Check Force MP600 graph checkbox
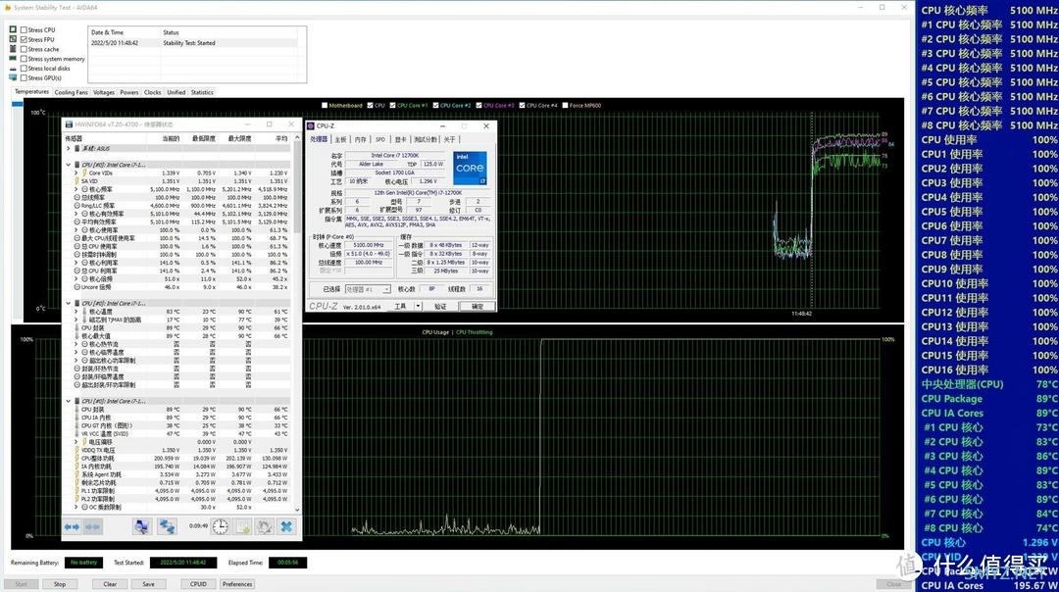 [x=565, y=105]
